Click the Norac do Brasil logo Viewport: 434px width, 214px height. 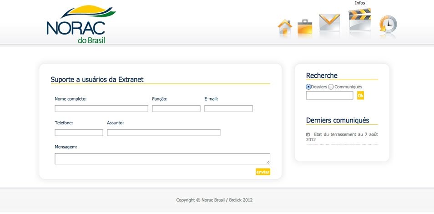click(81, 25)
